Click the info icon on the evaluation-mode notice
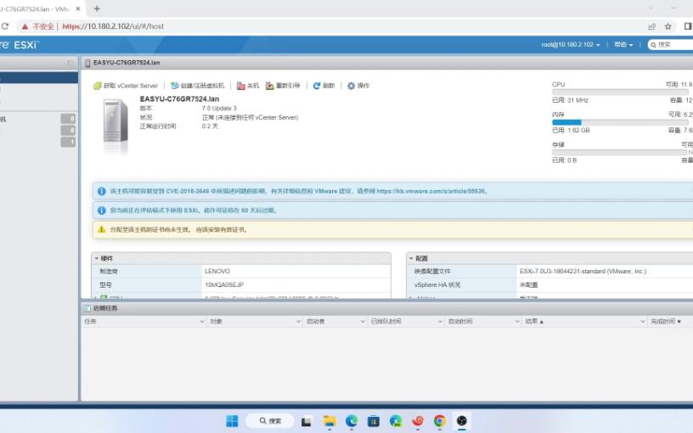 point(102,211)
